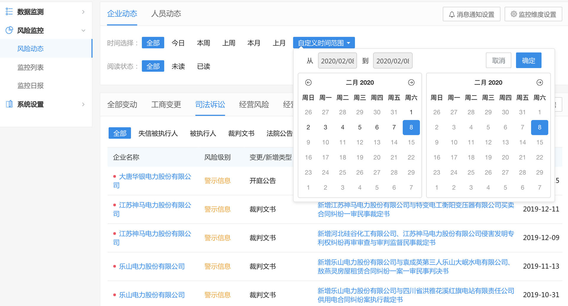The image size is (568, 306).
Task: Click the risk monitoring pie chart icon
Action: pyautogui.click(x=9, y=30)
